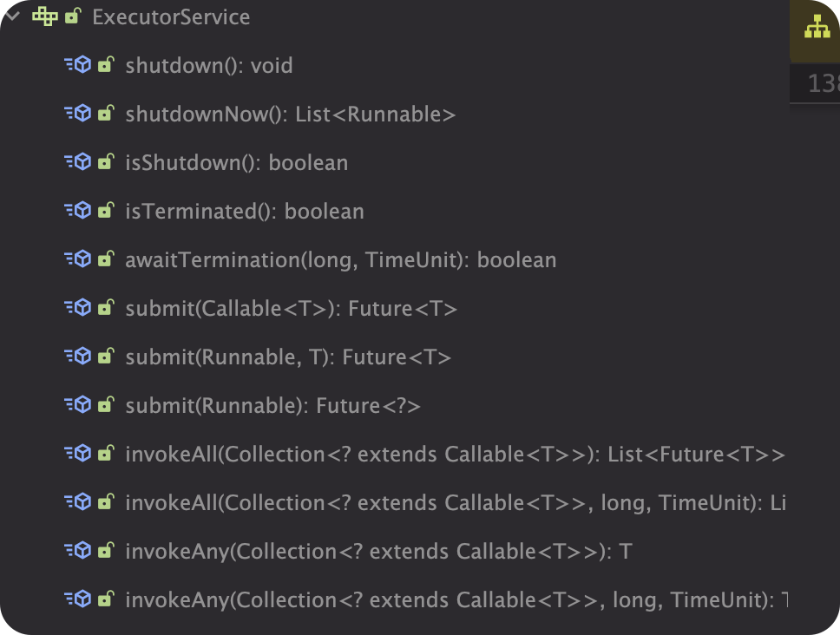Click the method icon beside shutdown()
This screenshot has width=840, height=635.
coord(79,65)
